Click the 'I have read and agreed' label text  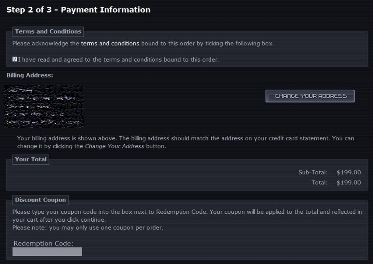pos(118,60)
